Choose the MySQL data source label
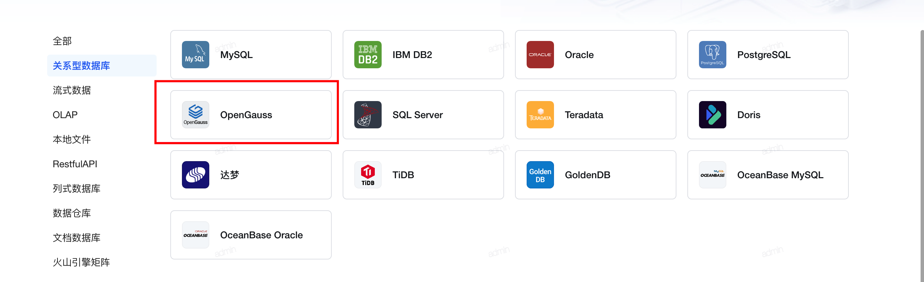The width and height of the screenshot is (924, 282). pyautogui.click(x=236, y=55)
